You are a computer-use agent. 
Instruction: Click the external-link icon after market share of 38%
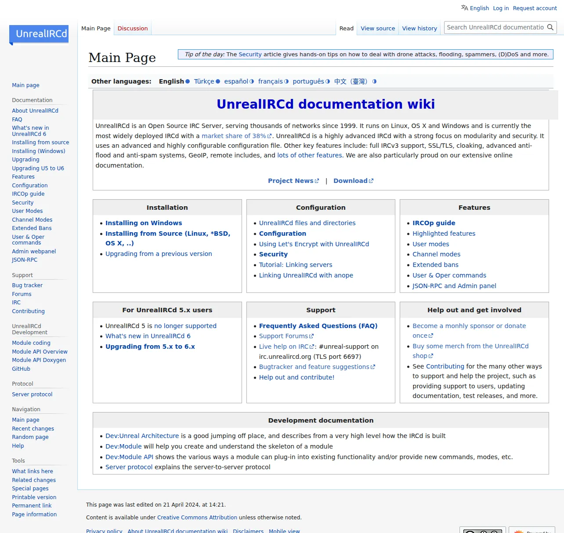click(269, 136)
